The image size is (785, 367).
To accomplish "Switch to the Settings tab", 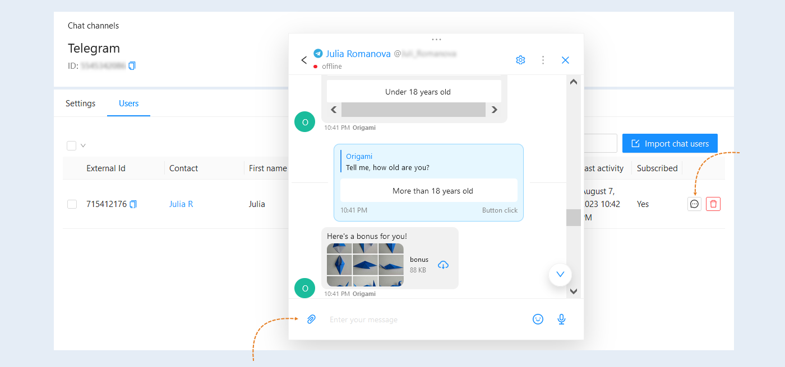I will (x=80, y=103).
